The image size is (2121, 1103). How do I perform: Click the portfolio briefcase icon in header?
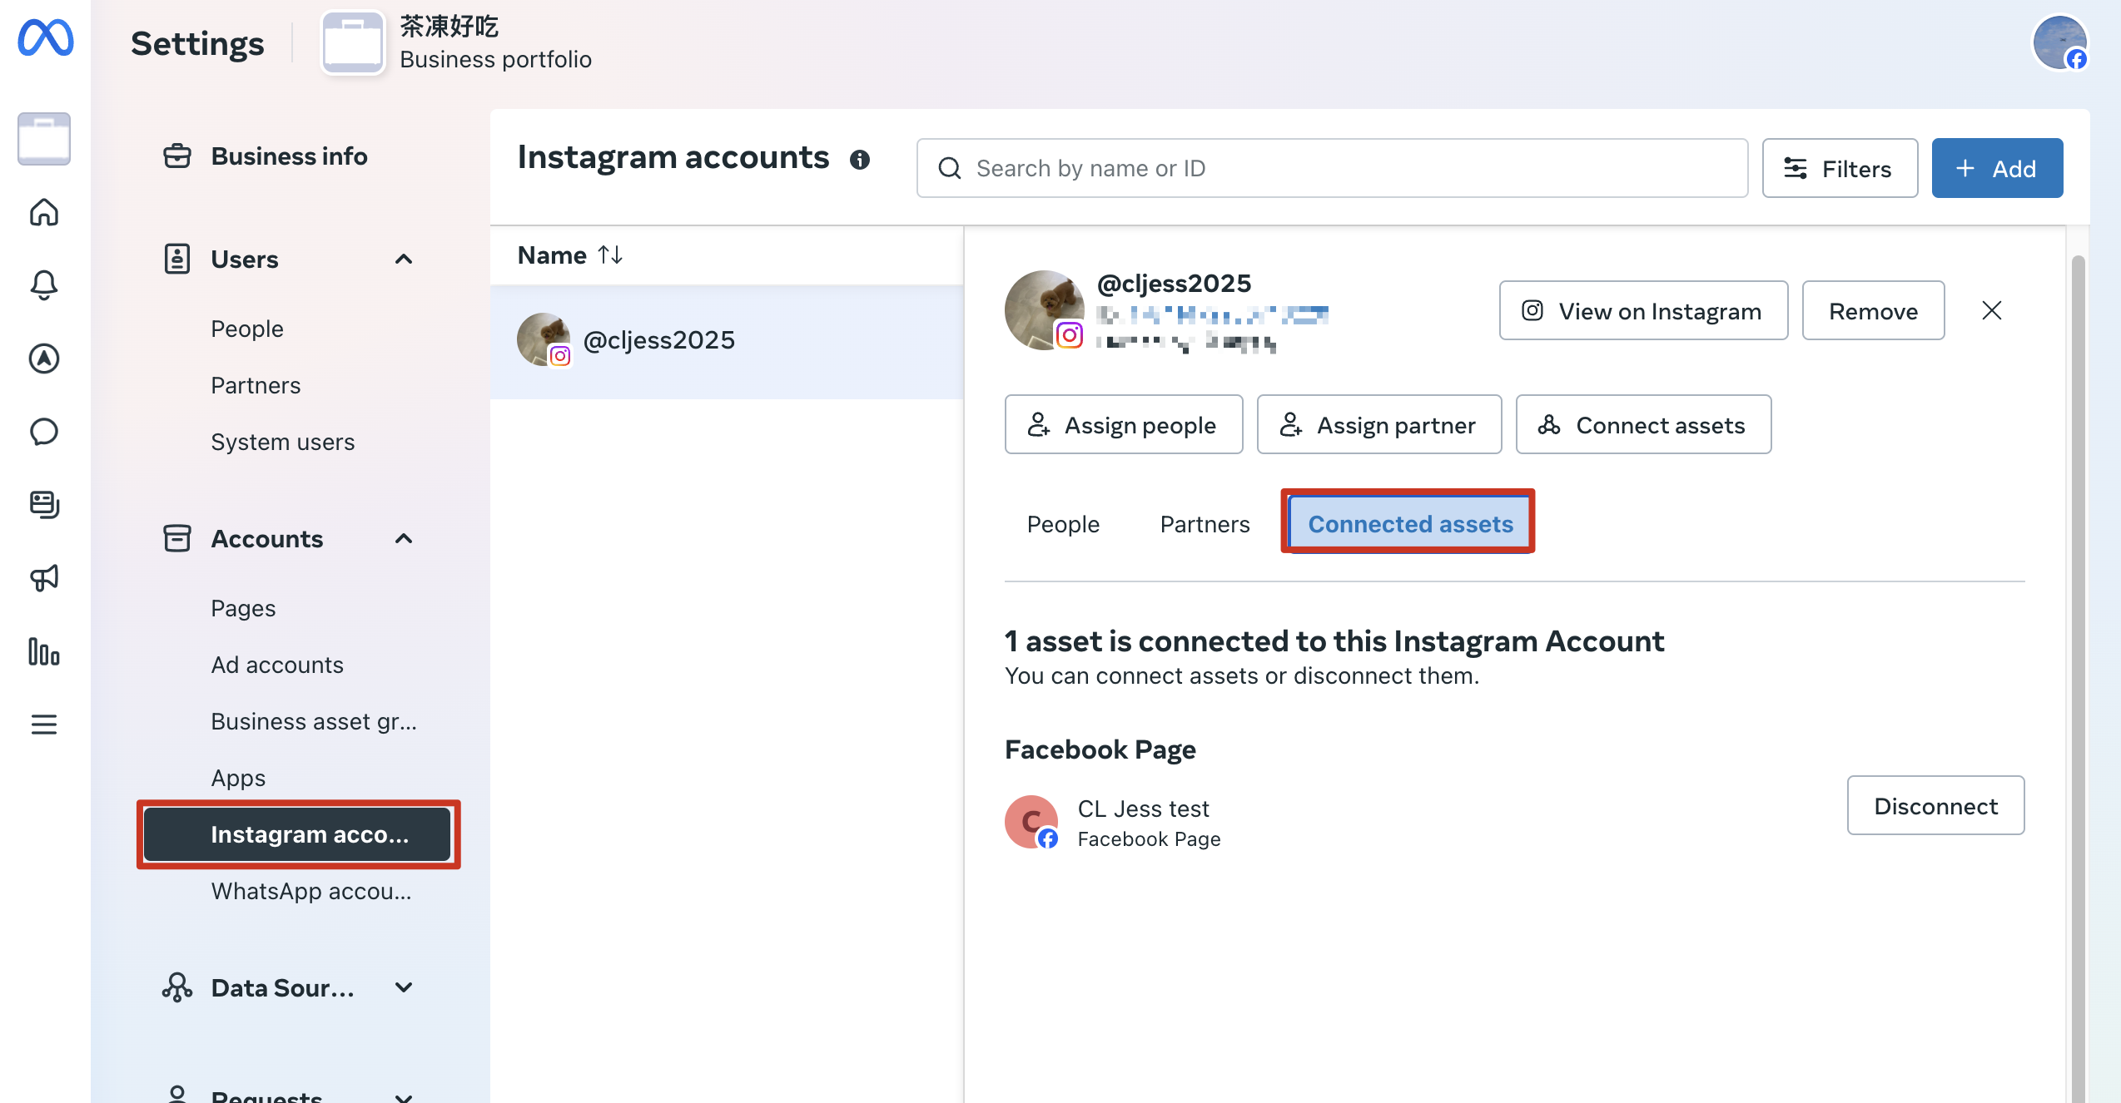353,42
